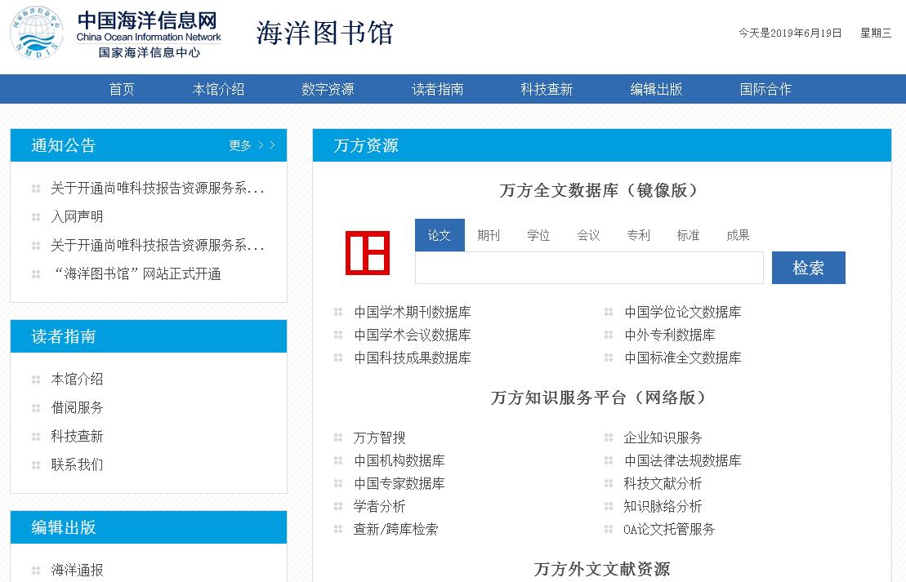
Task: Go to 科技查新 in the top navigation bar
Action: pos(547,89)
